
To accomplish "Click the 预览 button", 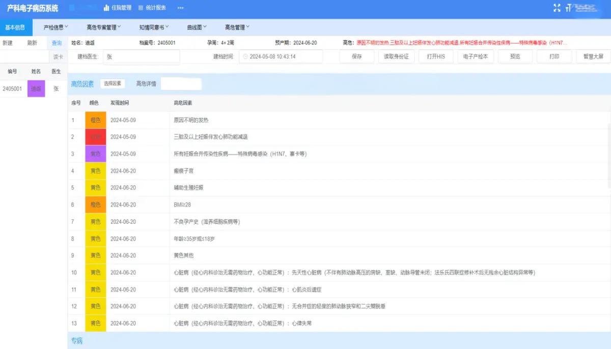I will 515,56.
